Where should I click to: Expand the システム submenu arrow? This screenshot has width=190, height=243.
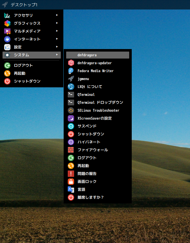tap(57, 54)
